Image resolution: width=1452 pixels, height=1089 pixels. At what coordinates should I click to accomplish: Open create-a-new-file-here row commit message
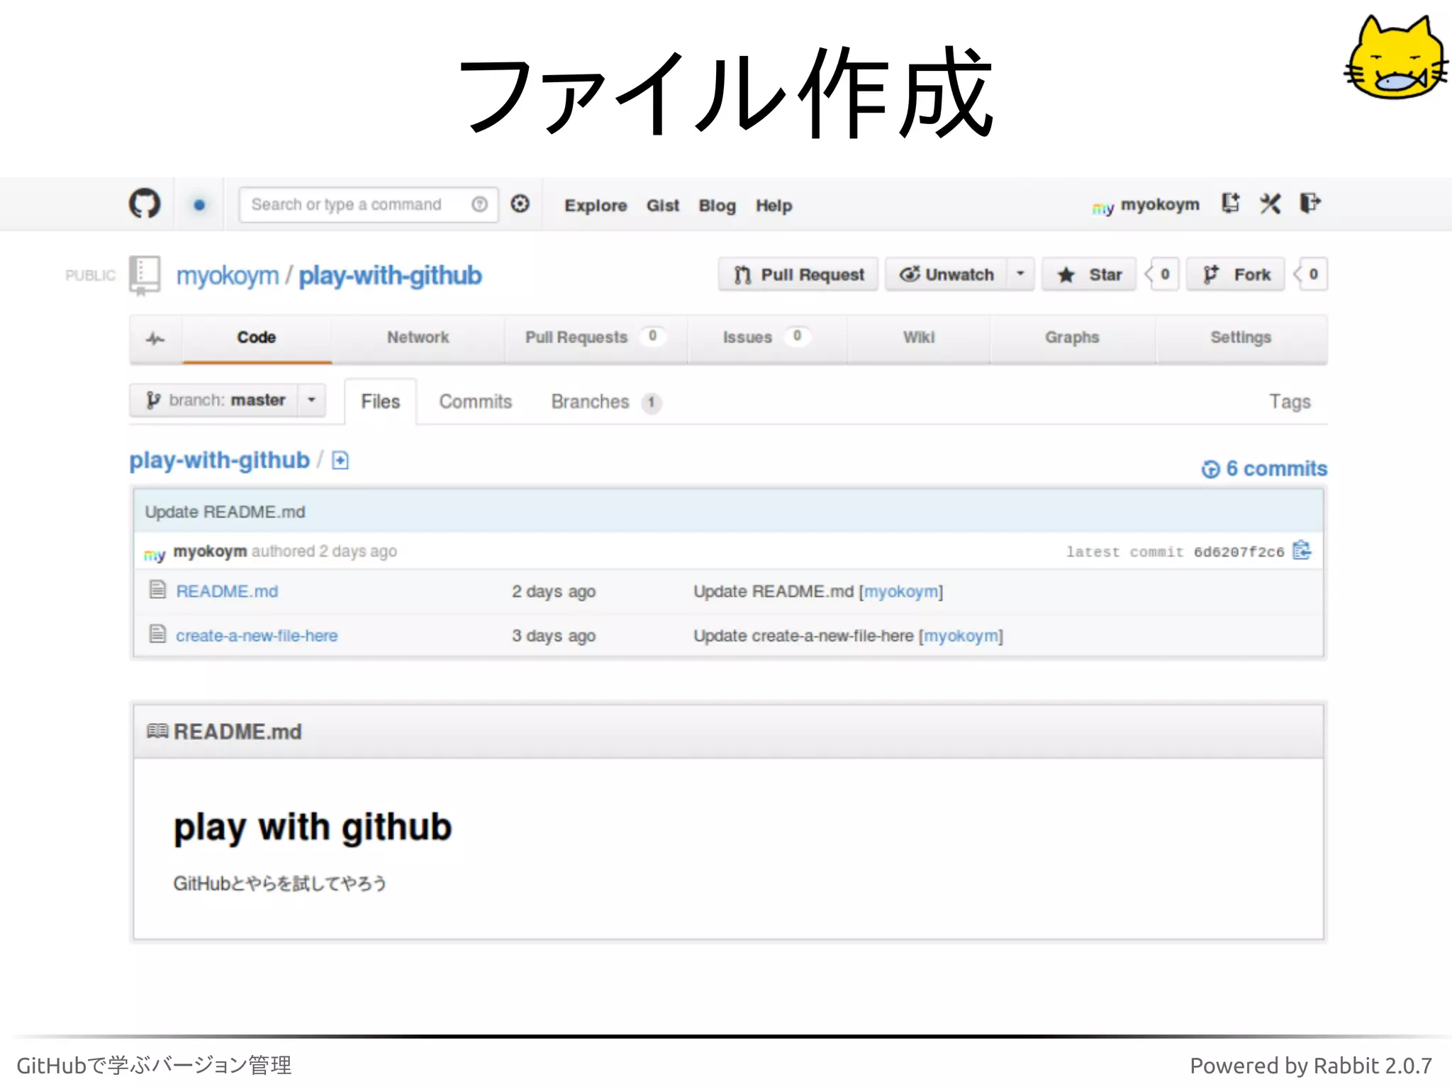coord(803,636)
